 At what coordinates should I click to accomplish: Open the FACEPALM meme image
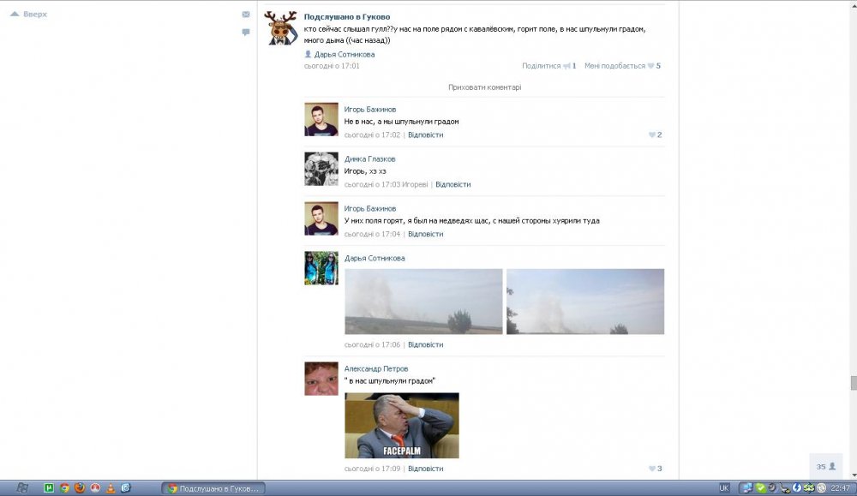point(402,426)
